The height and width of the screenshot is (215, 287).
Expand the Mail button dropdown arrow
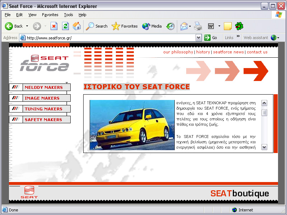pos(190,26)
